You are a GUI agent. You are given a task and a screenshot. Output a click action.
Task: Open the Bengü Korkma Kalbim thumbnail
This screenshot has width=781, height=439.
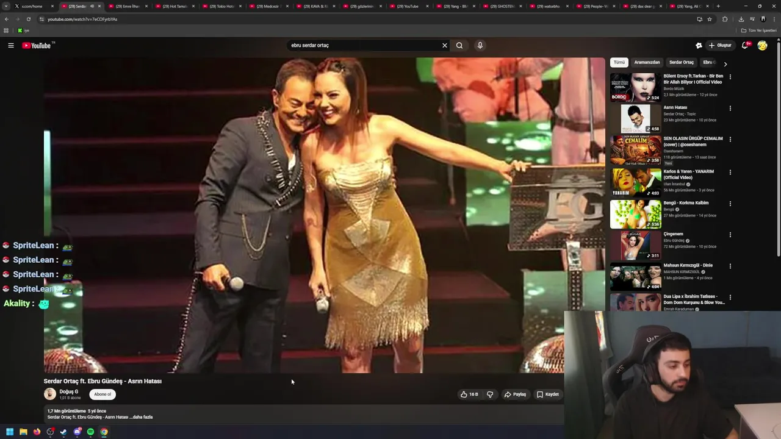click(x=635, y=213)
